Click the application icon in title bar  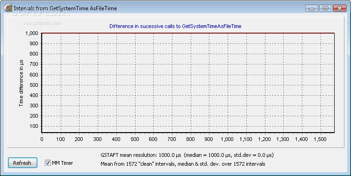tap(8, 8)
